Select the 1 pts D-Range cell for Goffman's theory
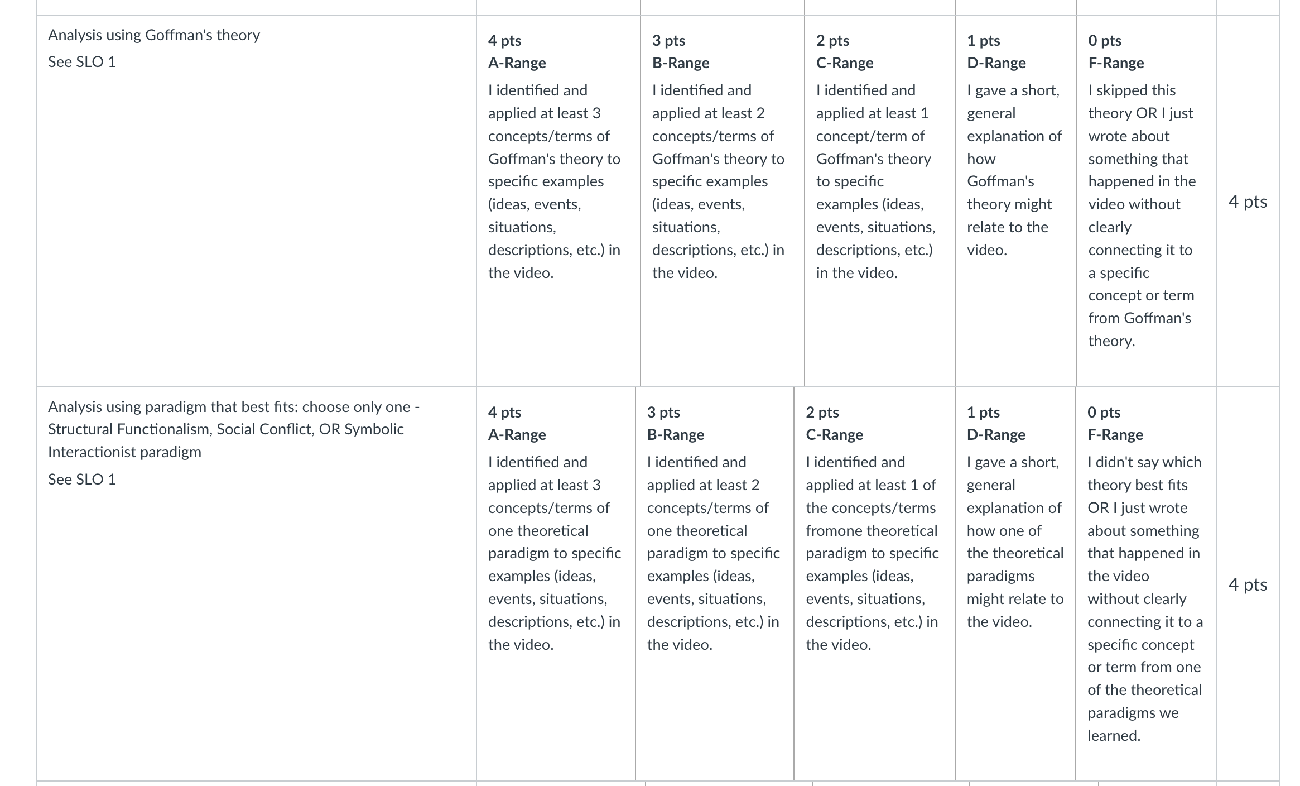The height and width of the screenshot is (786, 1300). [1015, 201]
